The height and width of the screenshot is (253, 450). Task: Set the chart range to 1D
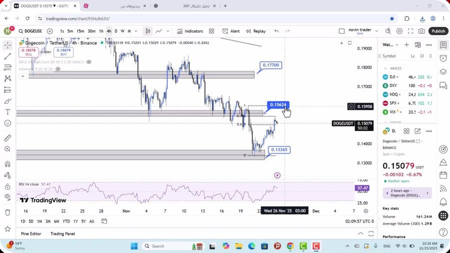23,221
